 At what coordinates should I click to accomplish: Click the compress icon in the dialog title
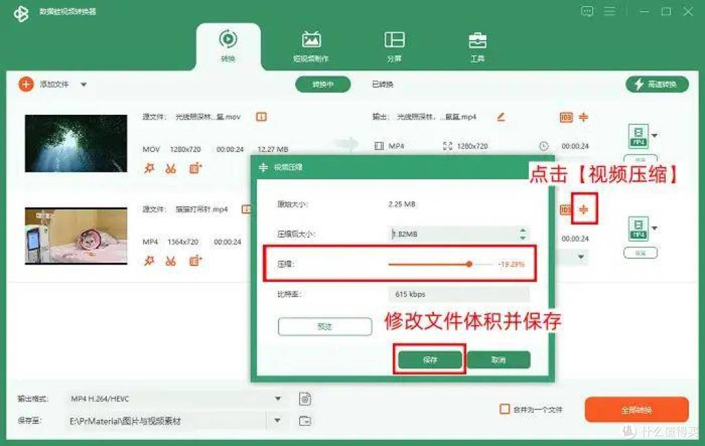(264, 167)
